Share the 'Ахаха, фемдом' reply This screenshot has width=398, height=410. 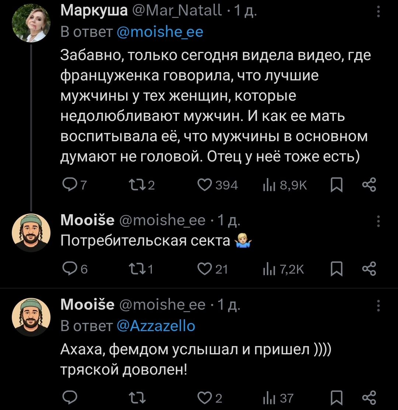click(x=369, y=398)
